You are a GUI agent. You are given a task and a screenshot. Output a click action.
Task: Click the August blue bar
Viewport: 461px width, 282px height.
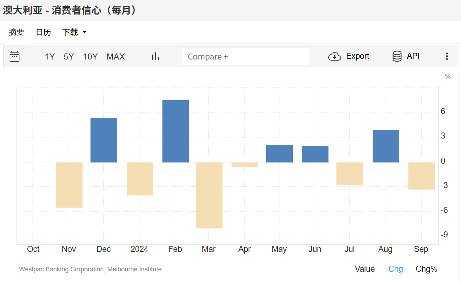pyautogui.click(x=386, y=146)
